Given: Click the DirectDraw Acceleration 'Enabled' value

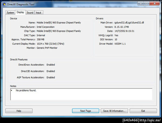Looking at the screenshot, I should pos(51,65).
